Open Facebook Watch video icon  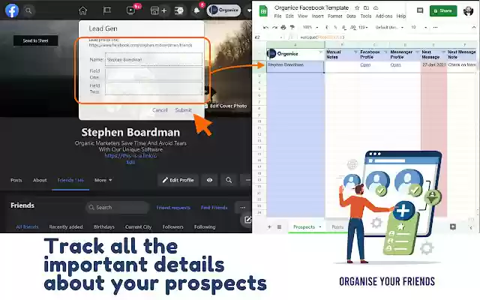click(130, 10)
